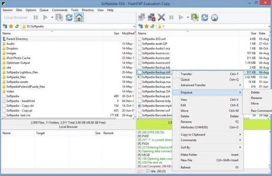
Task: Click the Home icon in the left toolbar
Action: (79, 17)
